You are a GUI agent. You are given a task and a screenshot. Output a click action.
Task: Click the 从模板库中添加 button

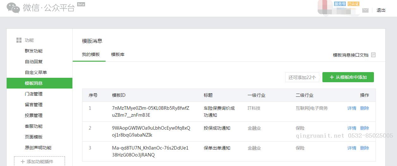tap(348, 77)
